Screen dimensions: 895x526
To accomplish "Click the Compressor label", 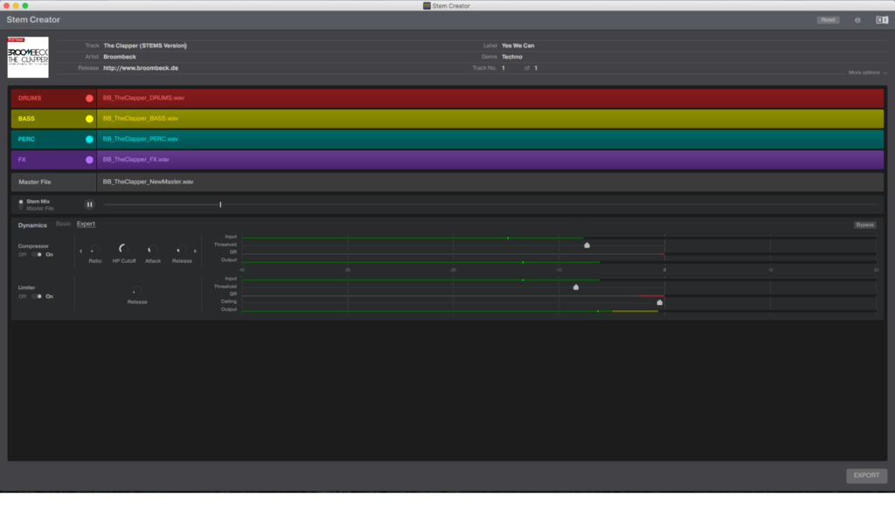I will click(x=33, y=246).
